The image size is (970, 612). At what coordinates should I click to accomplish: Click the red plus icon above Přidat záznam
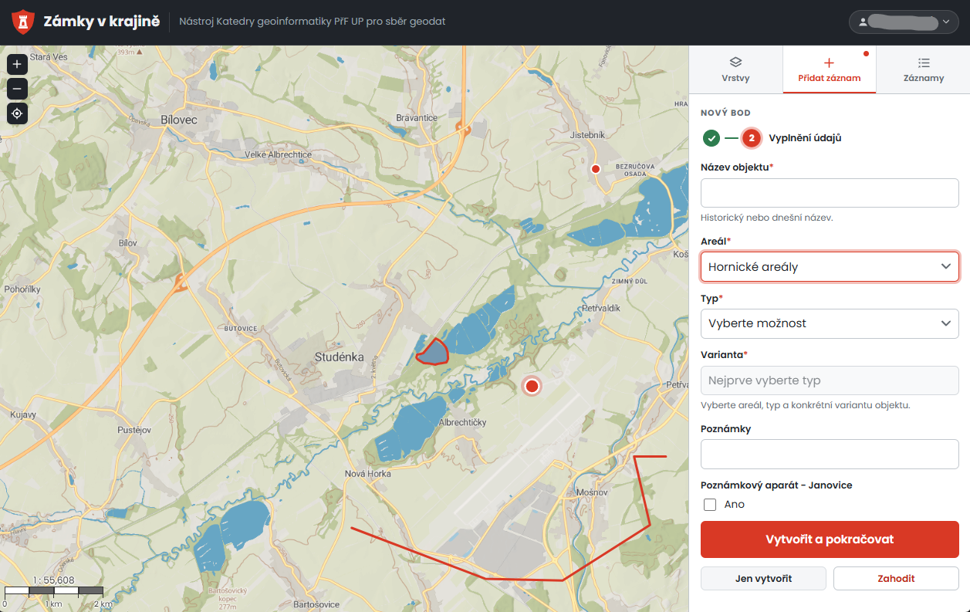pyautogui.click(x=829, y=63)
